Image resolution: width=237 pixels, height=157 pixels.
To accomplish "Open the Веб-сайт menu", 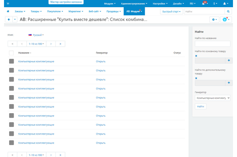I will pos(95,11).
